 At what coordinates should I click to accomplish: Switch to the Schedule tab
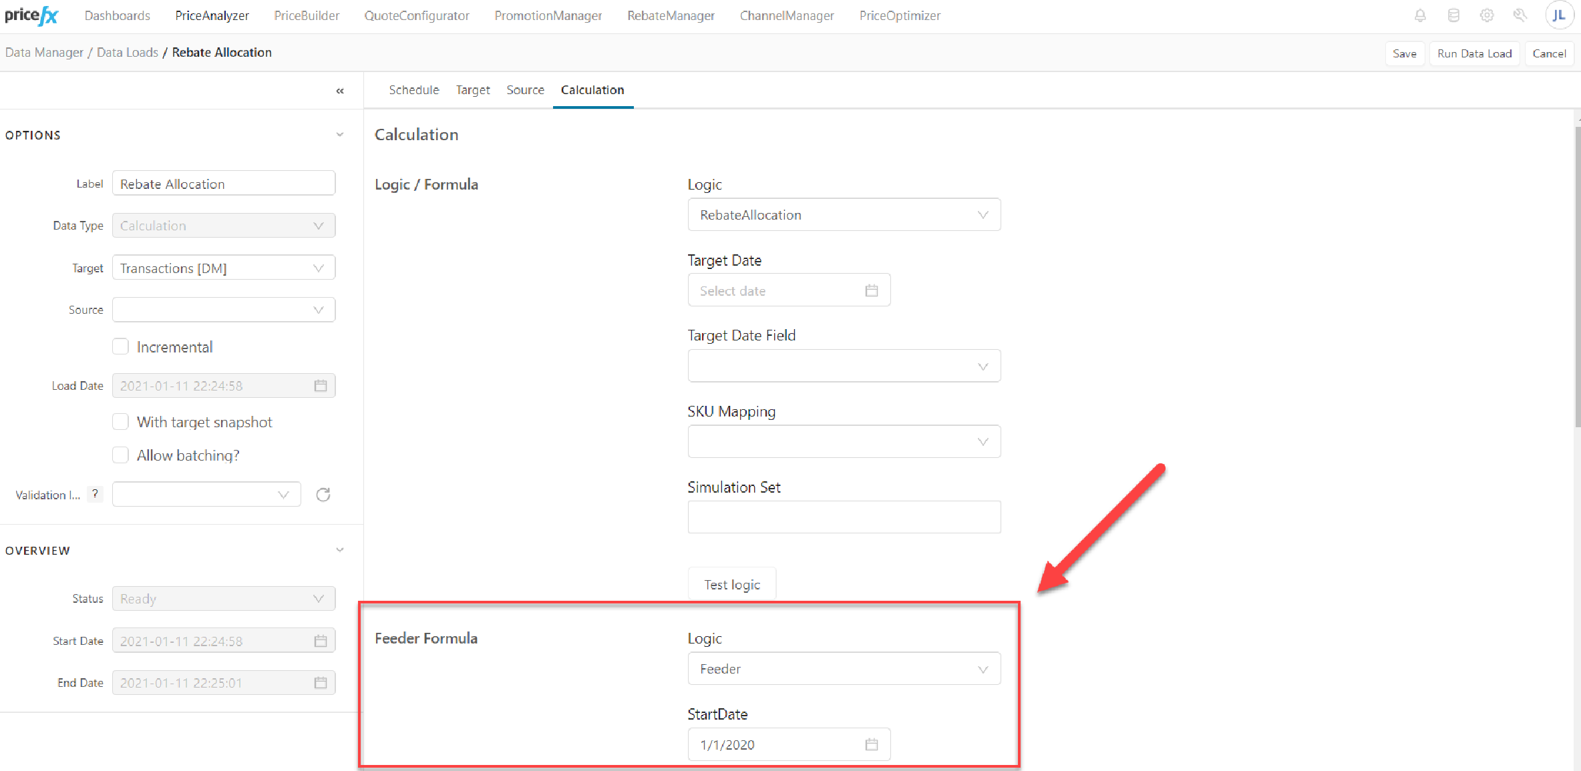coord(413,90)
